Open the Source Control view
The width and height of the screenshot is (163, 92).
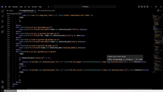click(3, 21)
